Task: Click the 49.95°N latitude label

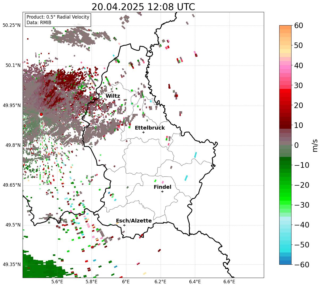Action: tap(11, 105)
